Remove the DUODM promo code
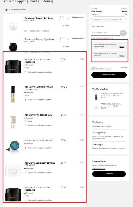Screen dimensions: 133x207 [122, 56]
